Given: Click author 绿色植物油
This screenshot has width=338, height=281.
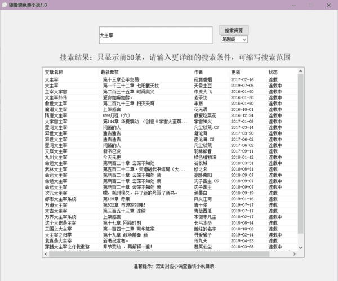Looking at the screenshot, I should (205, 157).
